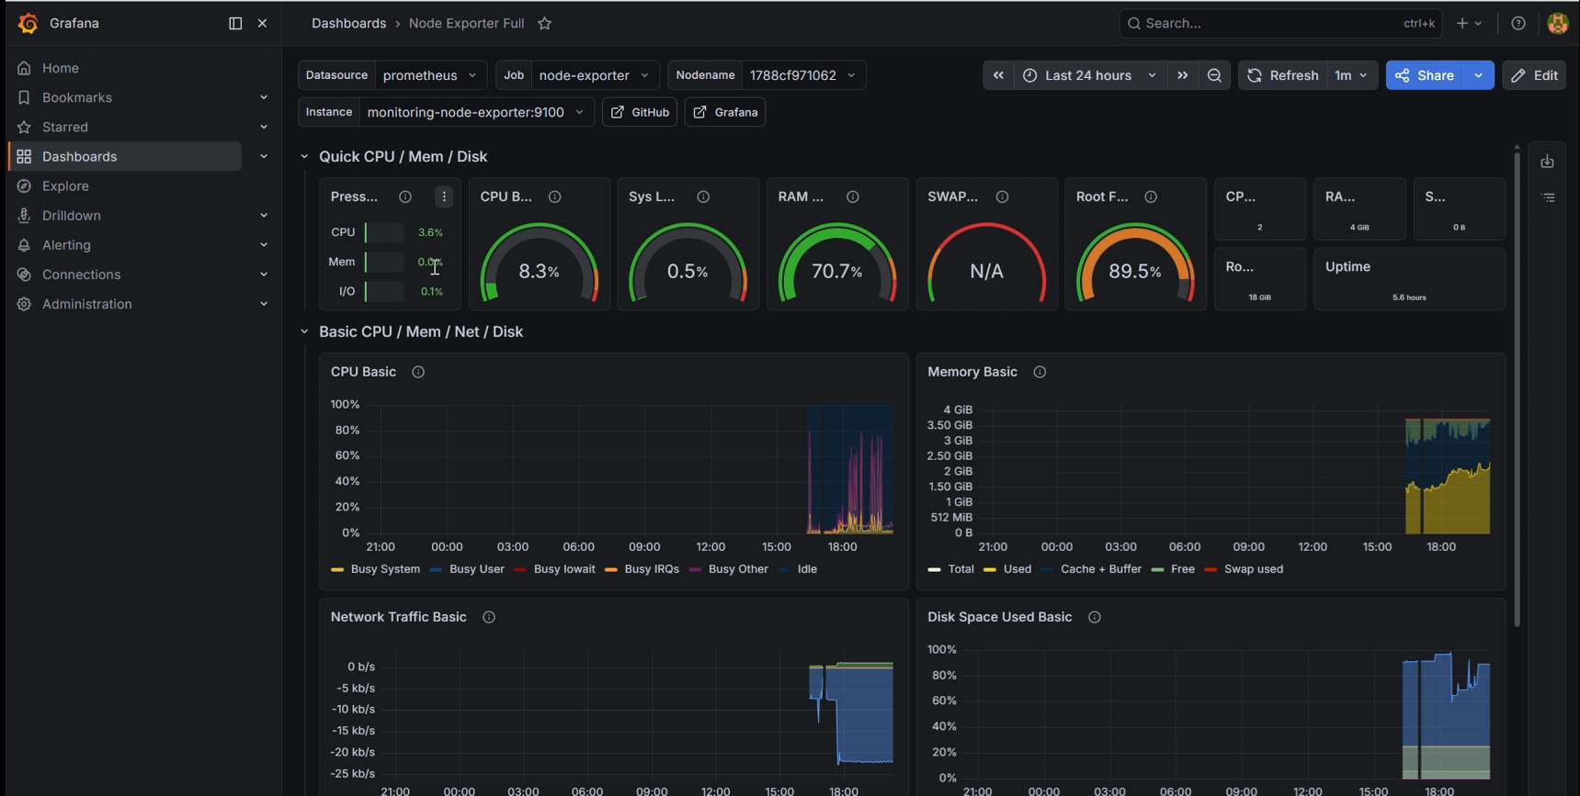Screen dimensions: 1580x796
Task: Dock the sidebar menu toggle icon
Action: click(235, 24)
